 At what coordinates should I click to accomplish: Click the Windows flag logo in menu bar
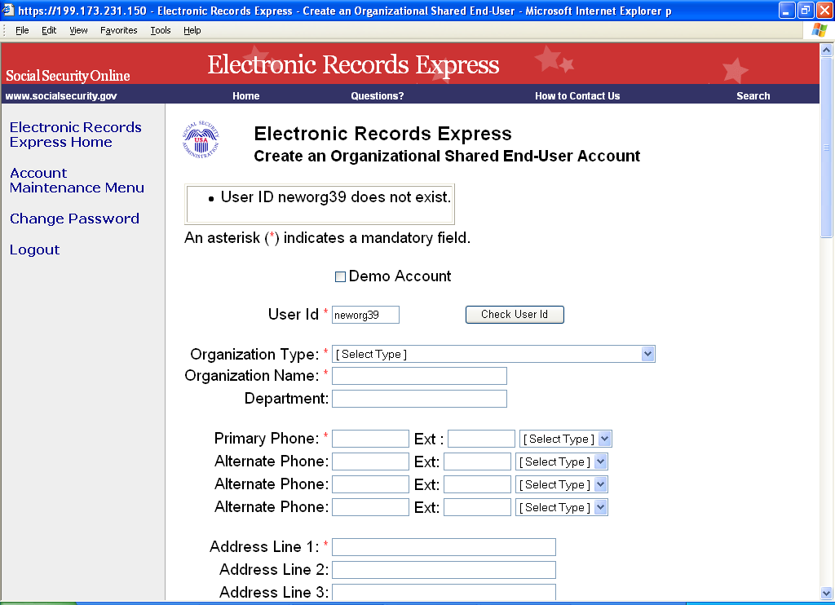pos(819,30)
